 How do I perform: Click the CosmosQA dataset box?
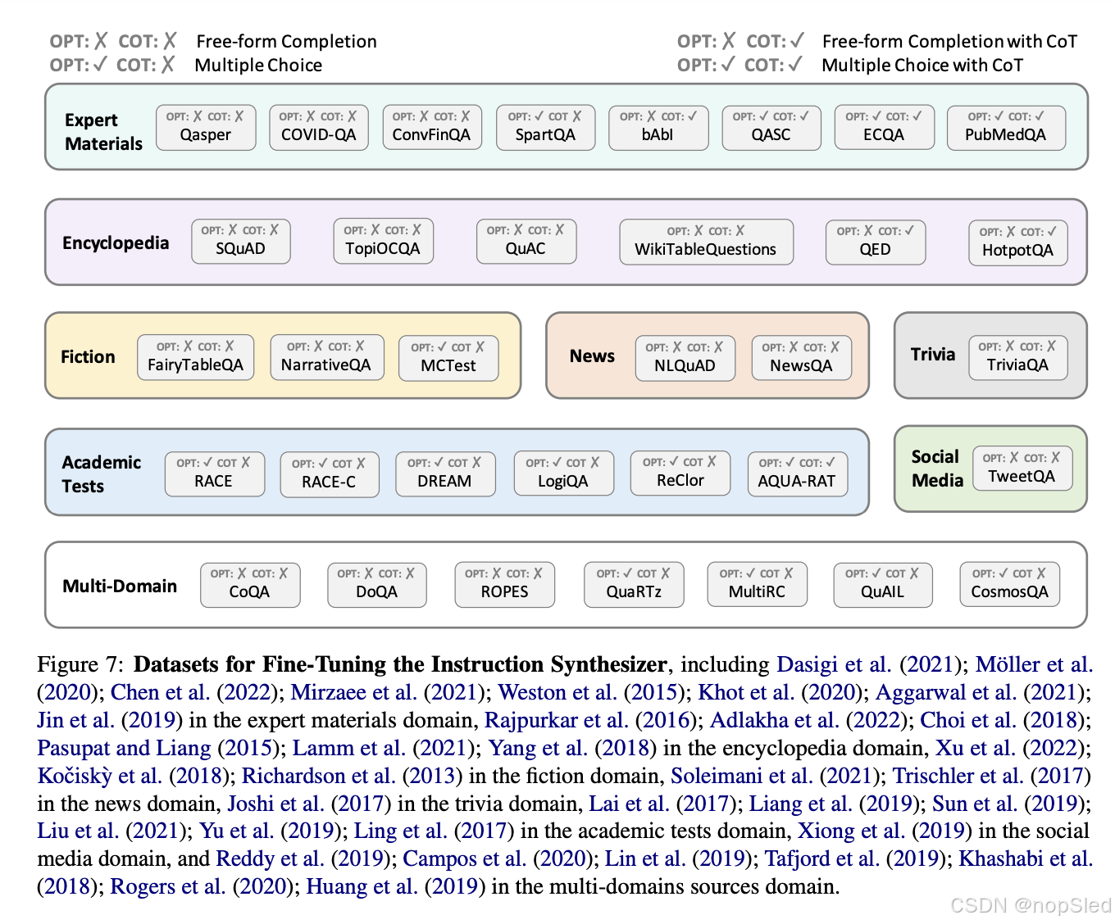click(1009, 584)
